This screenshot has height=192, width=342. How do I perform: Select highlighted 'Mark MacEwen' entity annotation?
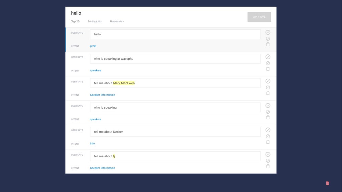(124, 83)
